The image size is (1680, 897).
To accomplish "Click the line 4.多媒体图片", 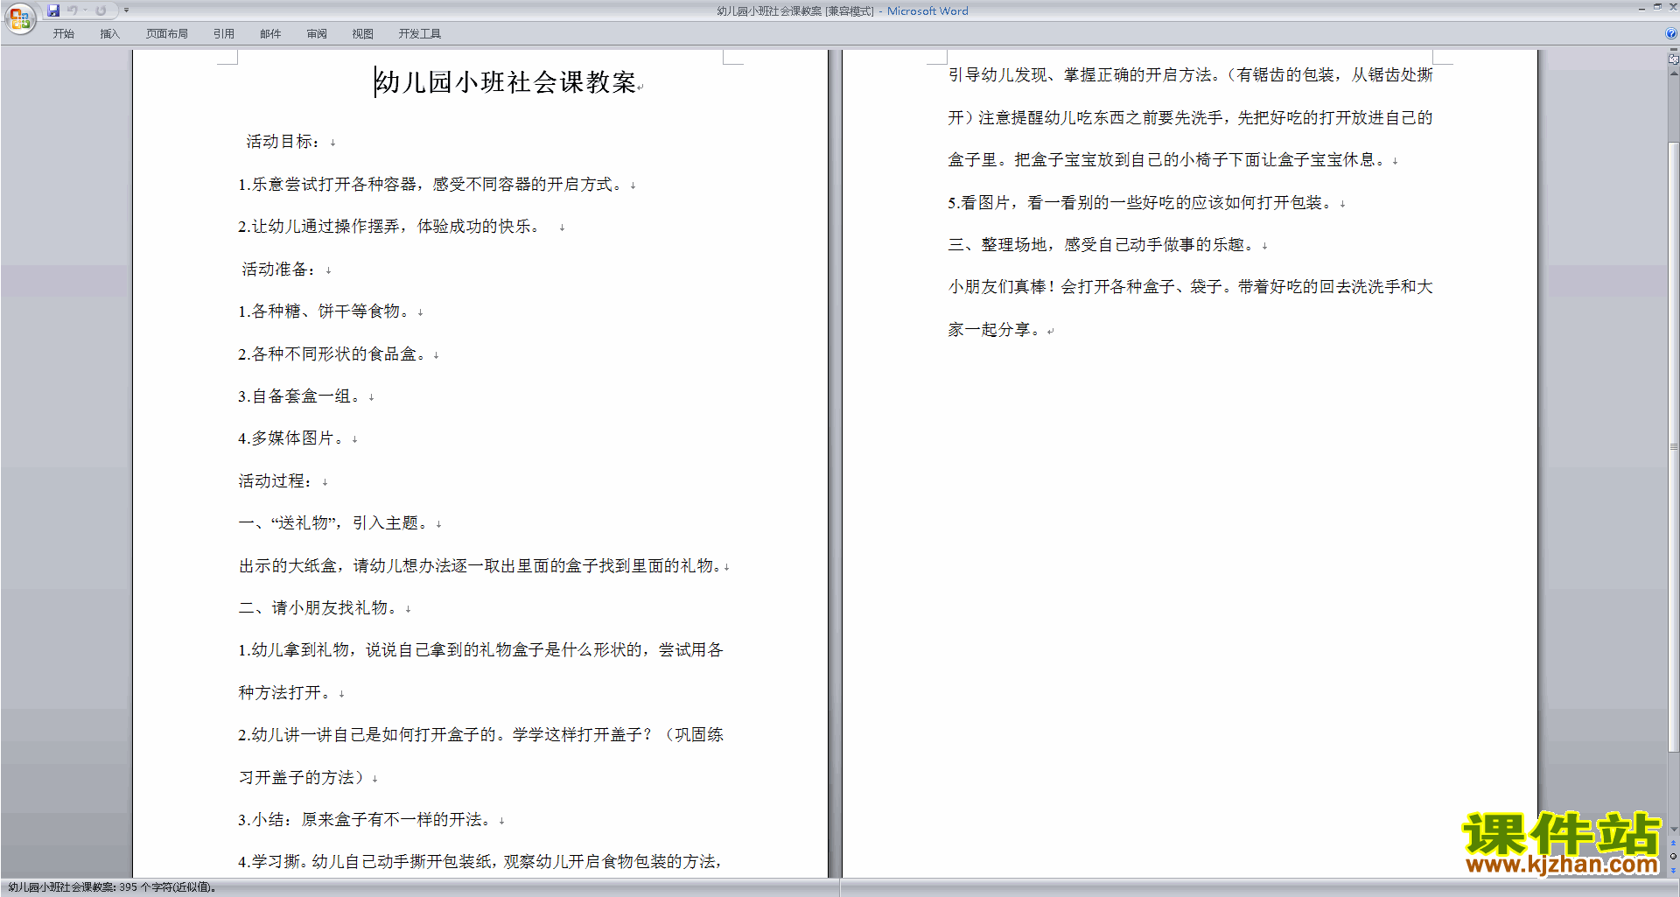I will pos(292,438).
